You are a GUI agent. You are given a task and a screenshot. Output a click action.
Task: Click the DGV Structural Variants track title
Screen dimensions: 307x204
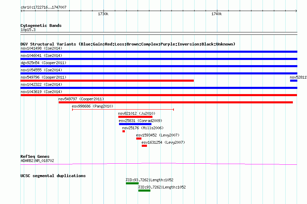(128, 44)
